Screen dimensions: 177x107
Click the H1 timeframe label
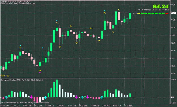pyautogui.click(x=153, y=10)
